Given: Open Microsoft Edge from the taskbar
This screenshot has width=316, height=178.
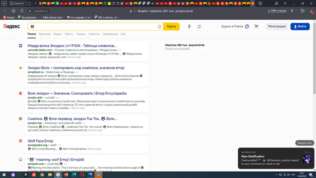Looking at the screenshot, I should point(74,175).
